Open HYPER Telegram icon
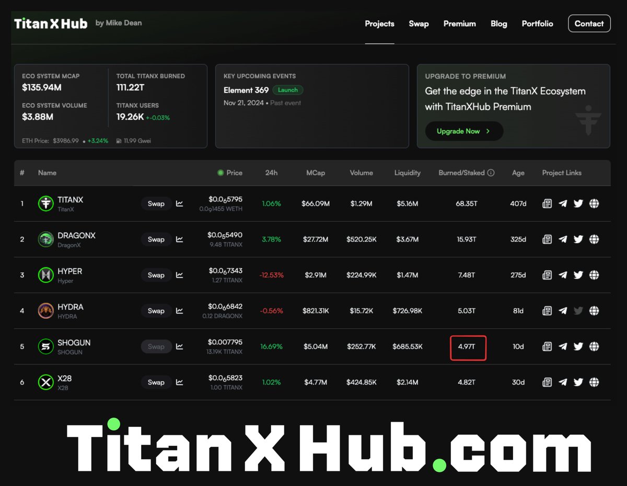This screenshot has width=627, height=486. point(563,275)
